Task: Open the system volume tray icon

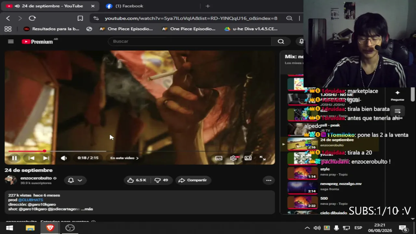Action: pos(317,228)
